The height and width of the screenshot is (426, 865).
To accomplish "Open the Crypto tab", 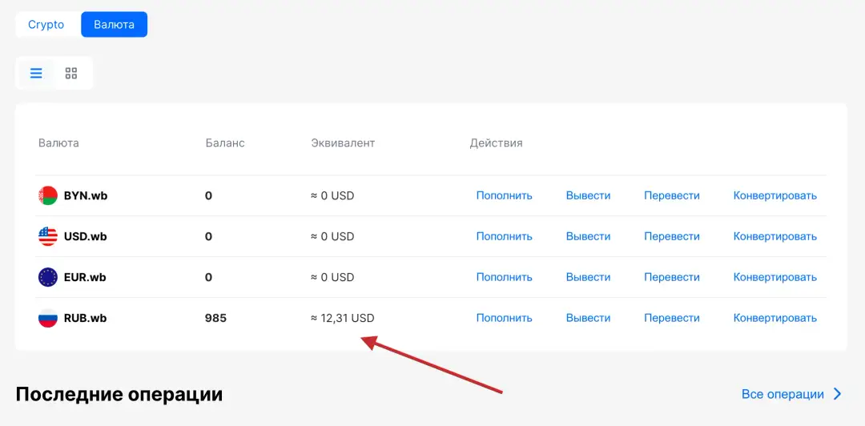I will 46,25.
